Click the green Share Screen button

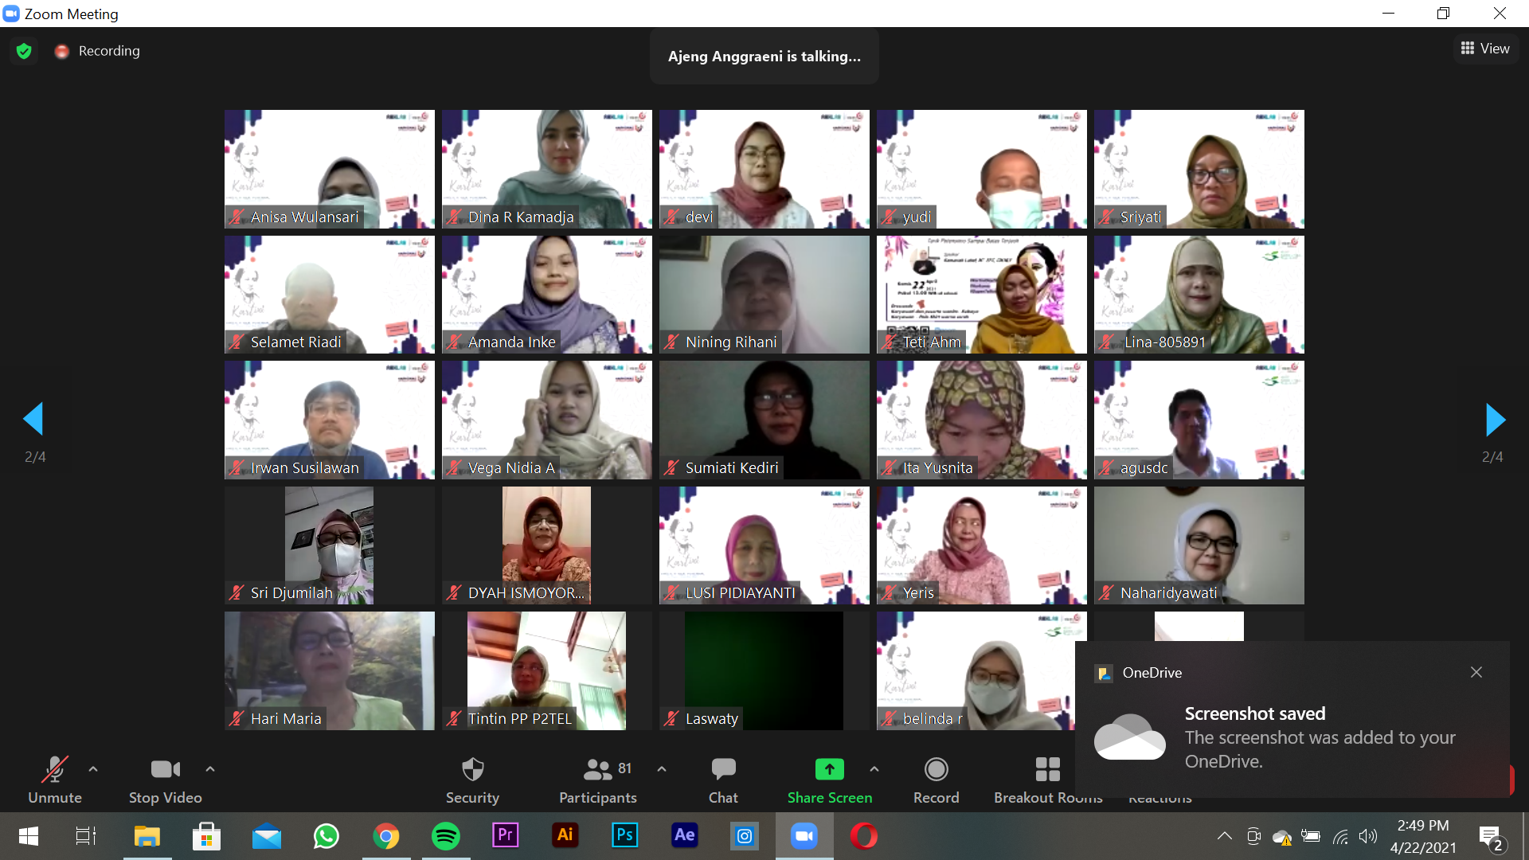pyautogui.click(x=830, y=780)
